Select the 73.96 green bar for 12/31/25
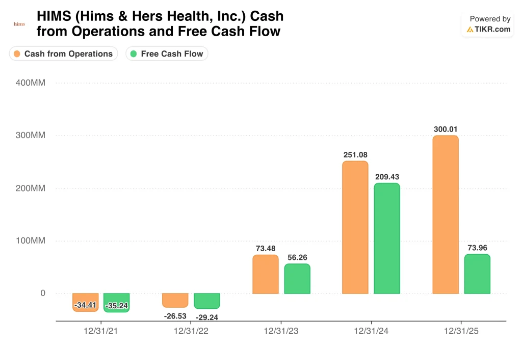522x348 pixels. pyautogui.click(x=477, y=274)
